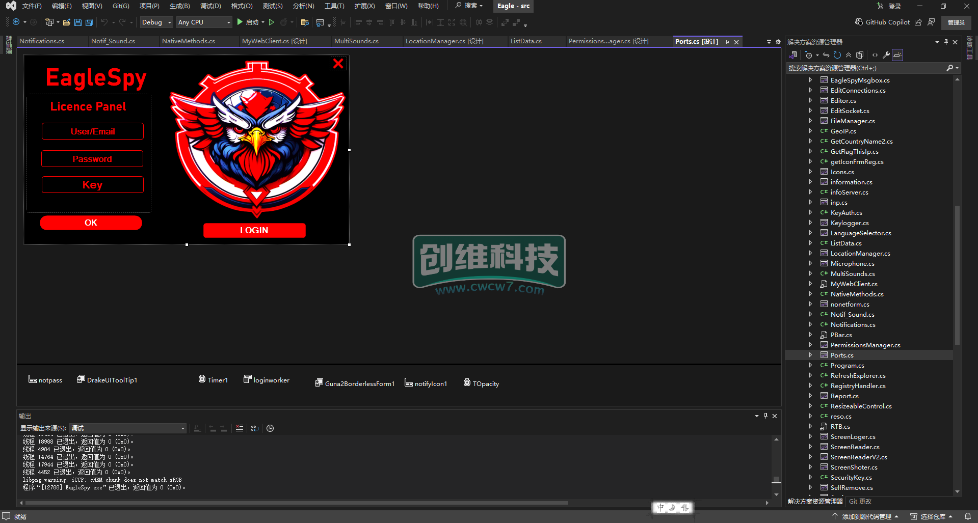This screenshot has width=978, height=523.
Task: Refresh the Solution Explorer
Action: click(x=837, y=55)
